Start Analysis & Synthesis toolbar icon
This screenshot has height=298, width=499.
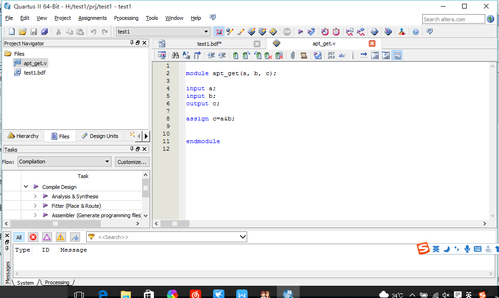click(x=311, y=32)
